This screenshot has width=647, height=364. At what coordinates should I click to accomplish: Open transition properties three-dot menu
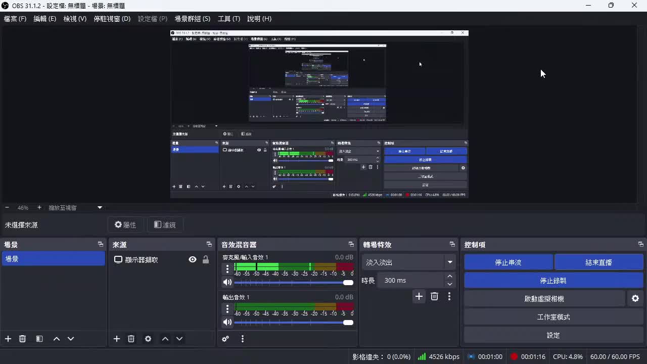click(449, 296)
